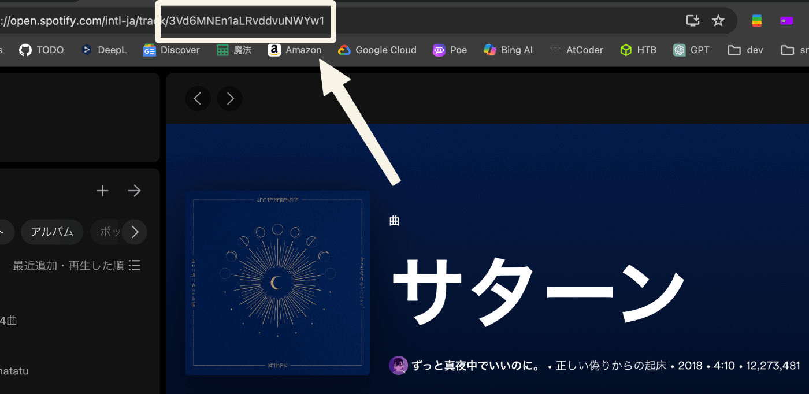Open the purple extension icon

click(x=786, y=21)
